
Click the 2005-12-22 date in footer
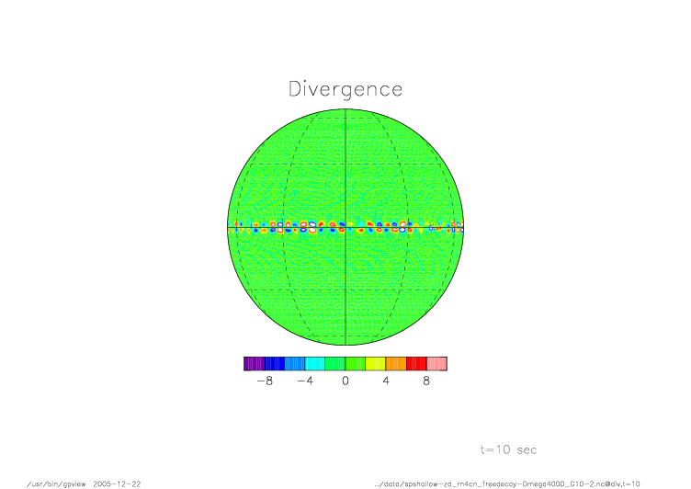[118, 483]
